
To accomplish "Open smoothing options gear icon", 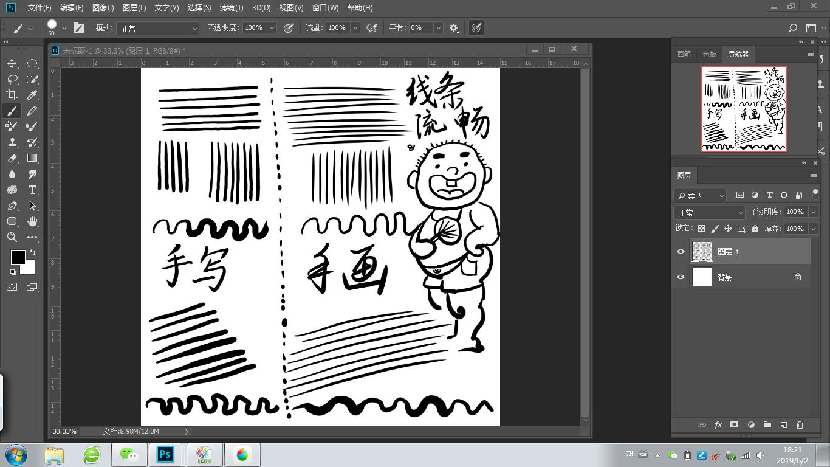I will tap(453, 28).
